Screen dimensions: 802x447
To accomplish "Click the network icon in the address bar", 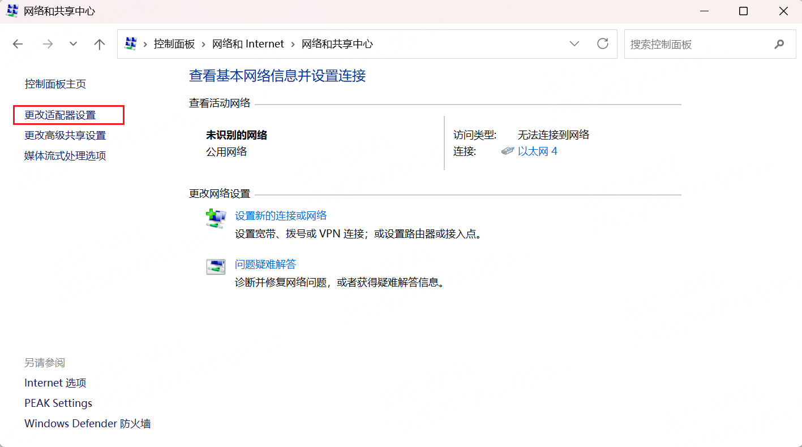I will pos(131,44).
